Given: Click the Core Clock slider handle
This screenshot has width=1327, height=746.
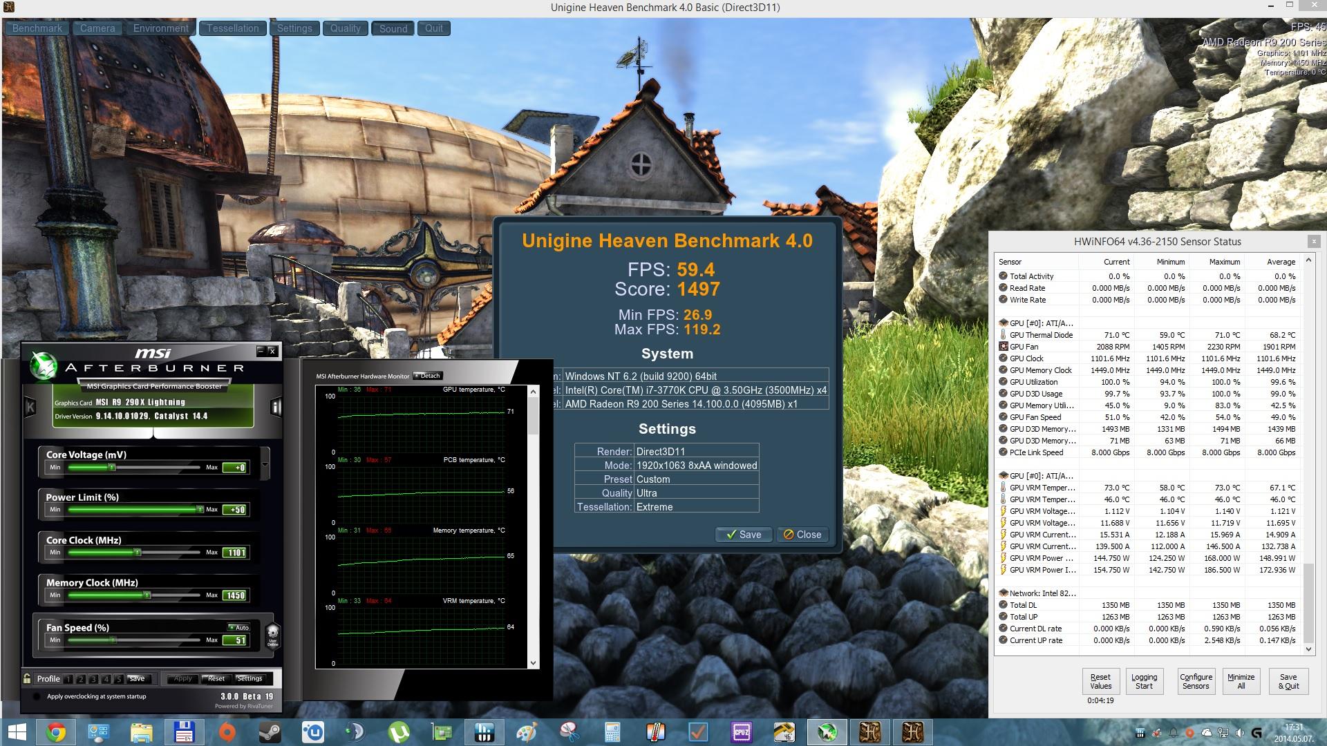Looking at the screenshot, I should pyautogui.click(x=138, y=553).
